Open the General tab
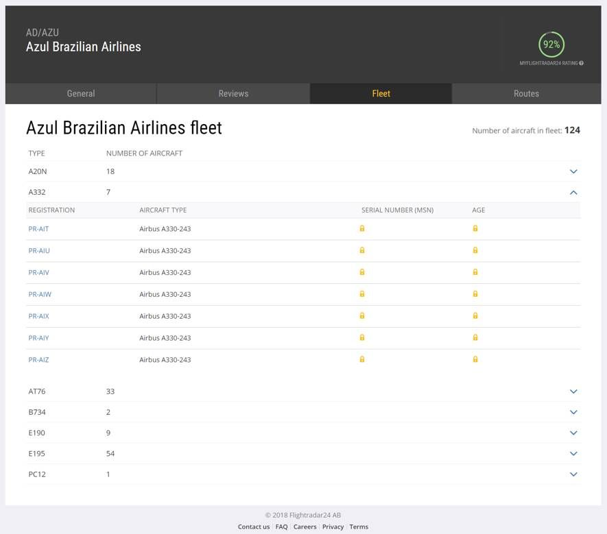The width and height of the screenshot is (607, 534). (80, 93)
